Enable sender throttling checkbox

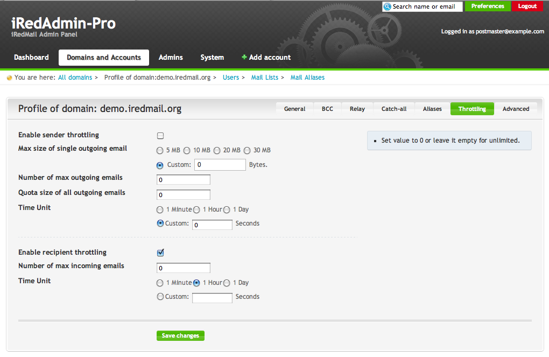(160, 136)
